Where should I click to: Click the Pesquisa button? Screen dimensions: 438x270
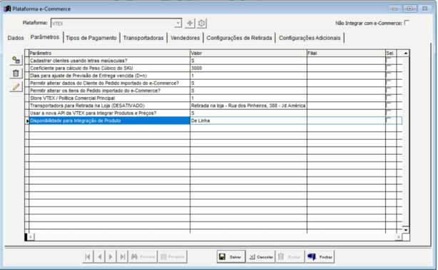click(173, 256)
